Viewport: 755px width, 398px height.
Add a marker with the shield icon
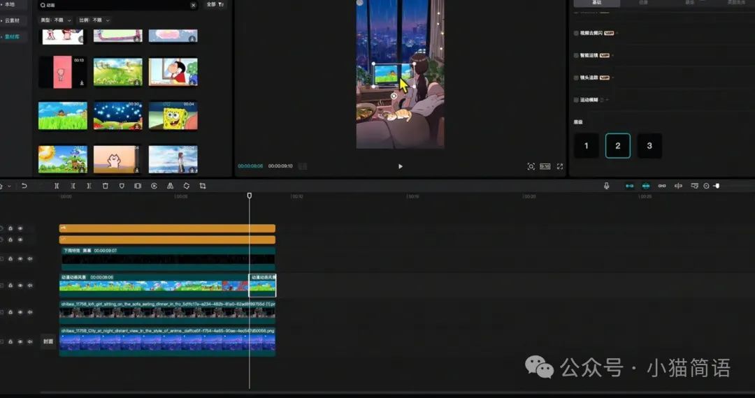122,186
